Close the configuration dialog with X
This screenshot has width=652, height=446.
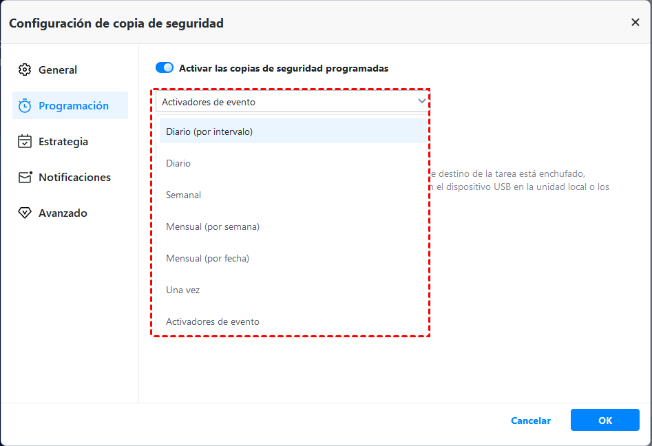(x=635, y=23)
